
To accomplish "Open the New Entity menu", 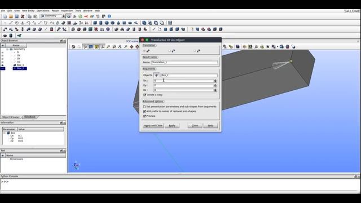I will coord(28,11).
